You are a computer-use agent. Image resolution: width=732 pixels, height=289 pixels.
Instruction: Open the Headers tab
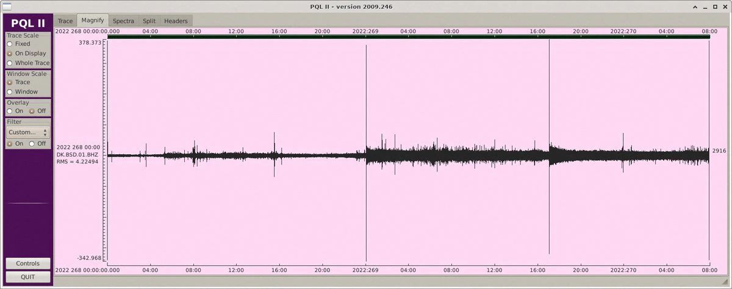pyautogui.click(x=176, y=21)
